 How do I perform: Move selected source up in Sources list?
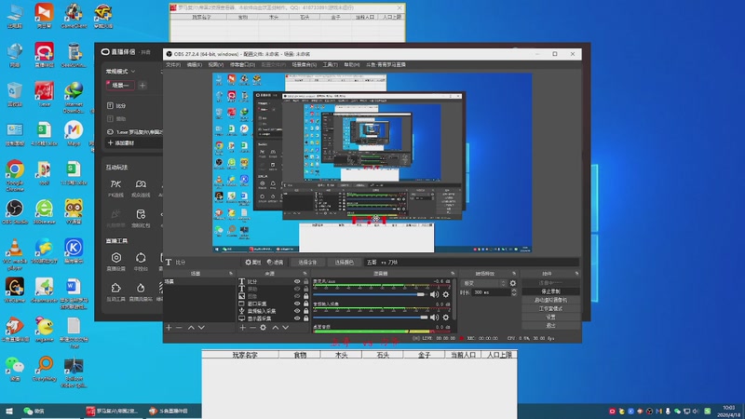(x=275, y=328)
